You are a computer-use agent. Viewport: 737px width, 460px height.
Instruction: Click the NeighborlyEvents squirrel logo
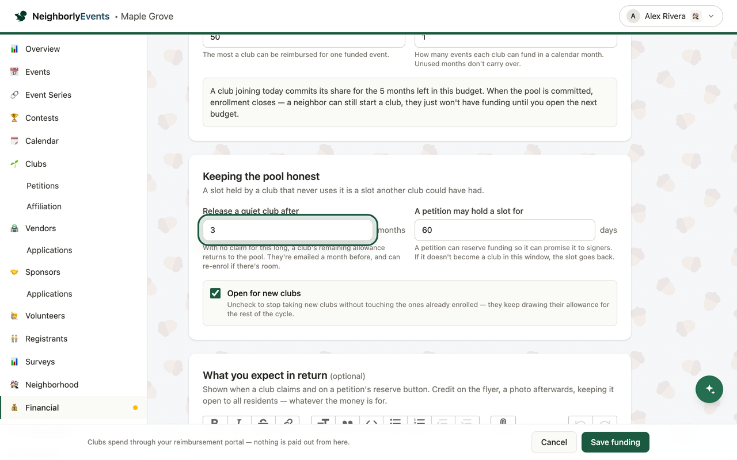(21, 16)
